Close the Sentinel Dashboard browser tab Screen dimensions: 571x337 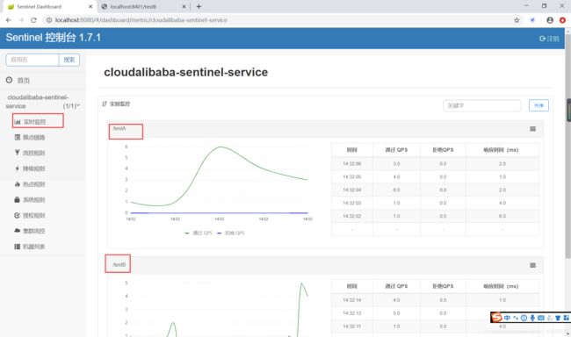point(90,6)
